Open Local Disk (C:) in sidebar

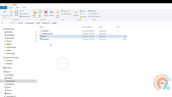[x=10, y=96]
